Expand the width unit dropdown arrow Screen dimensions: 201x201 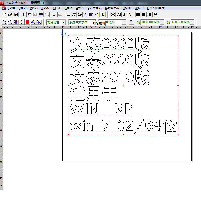coord(192,22)
